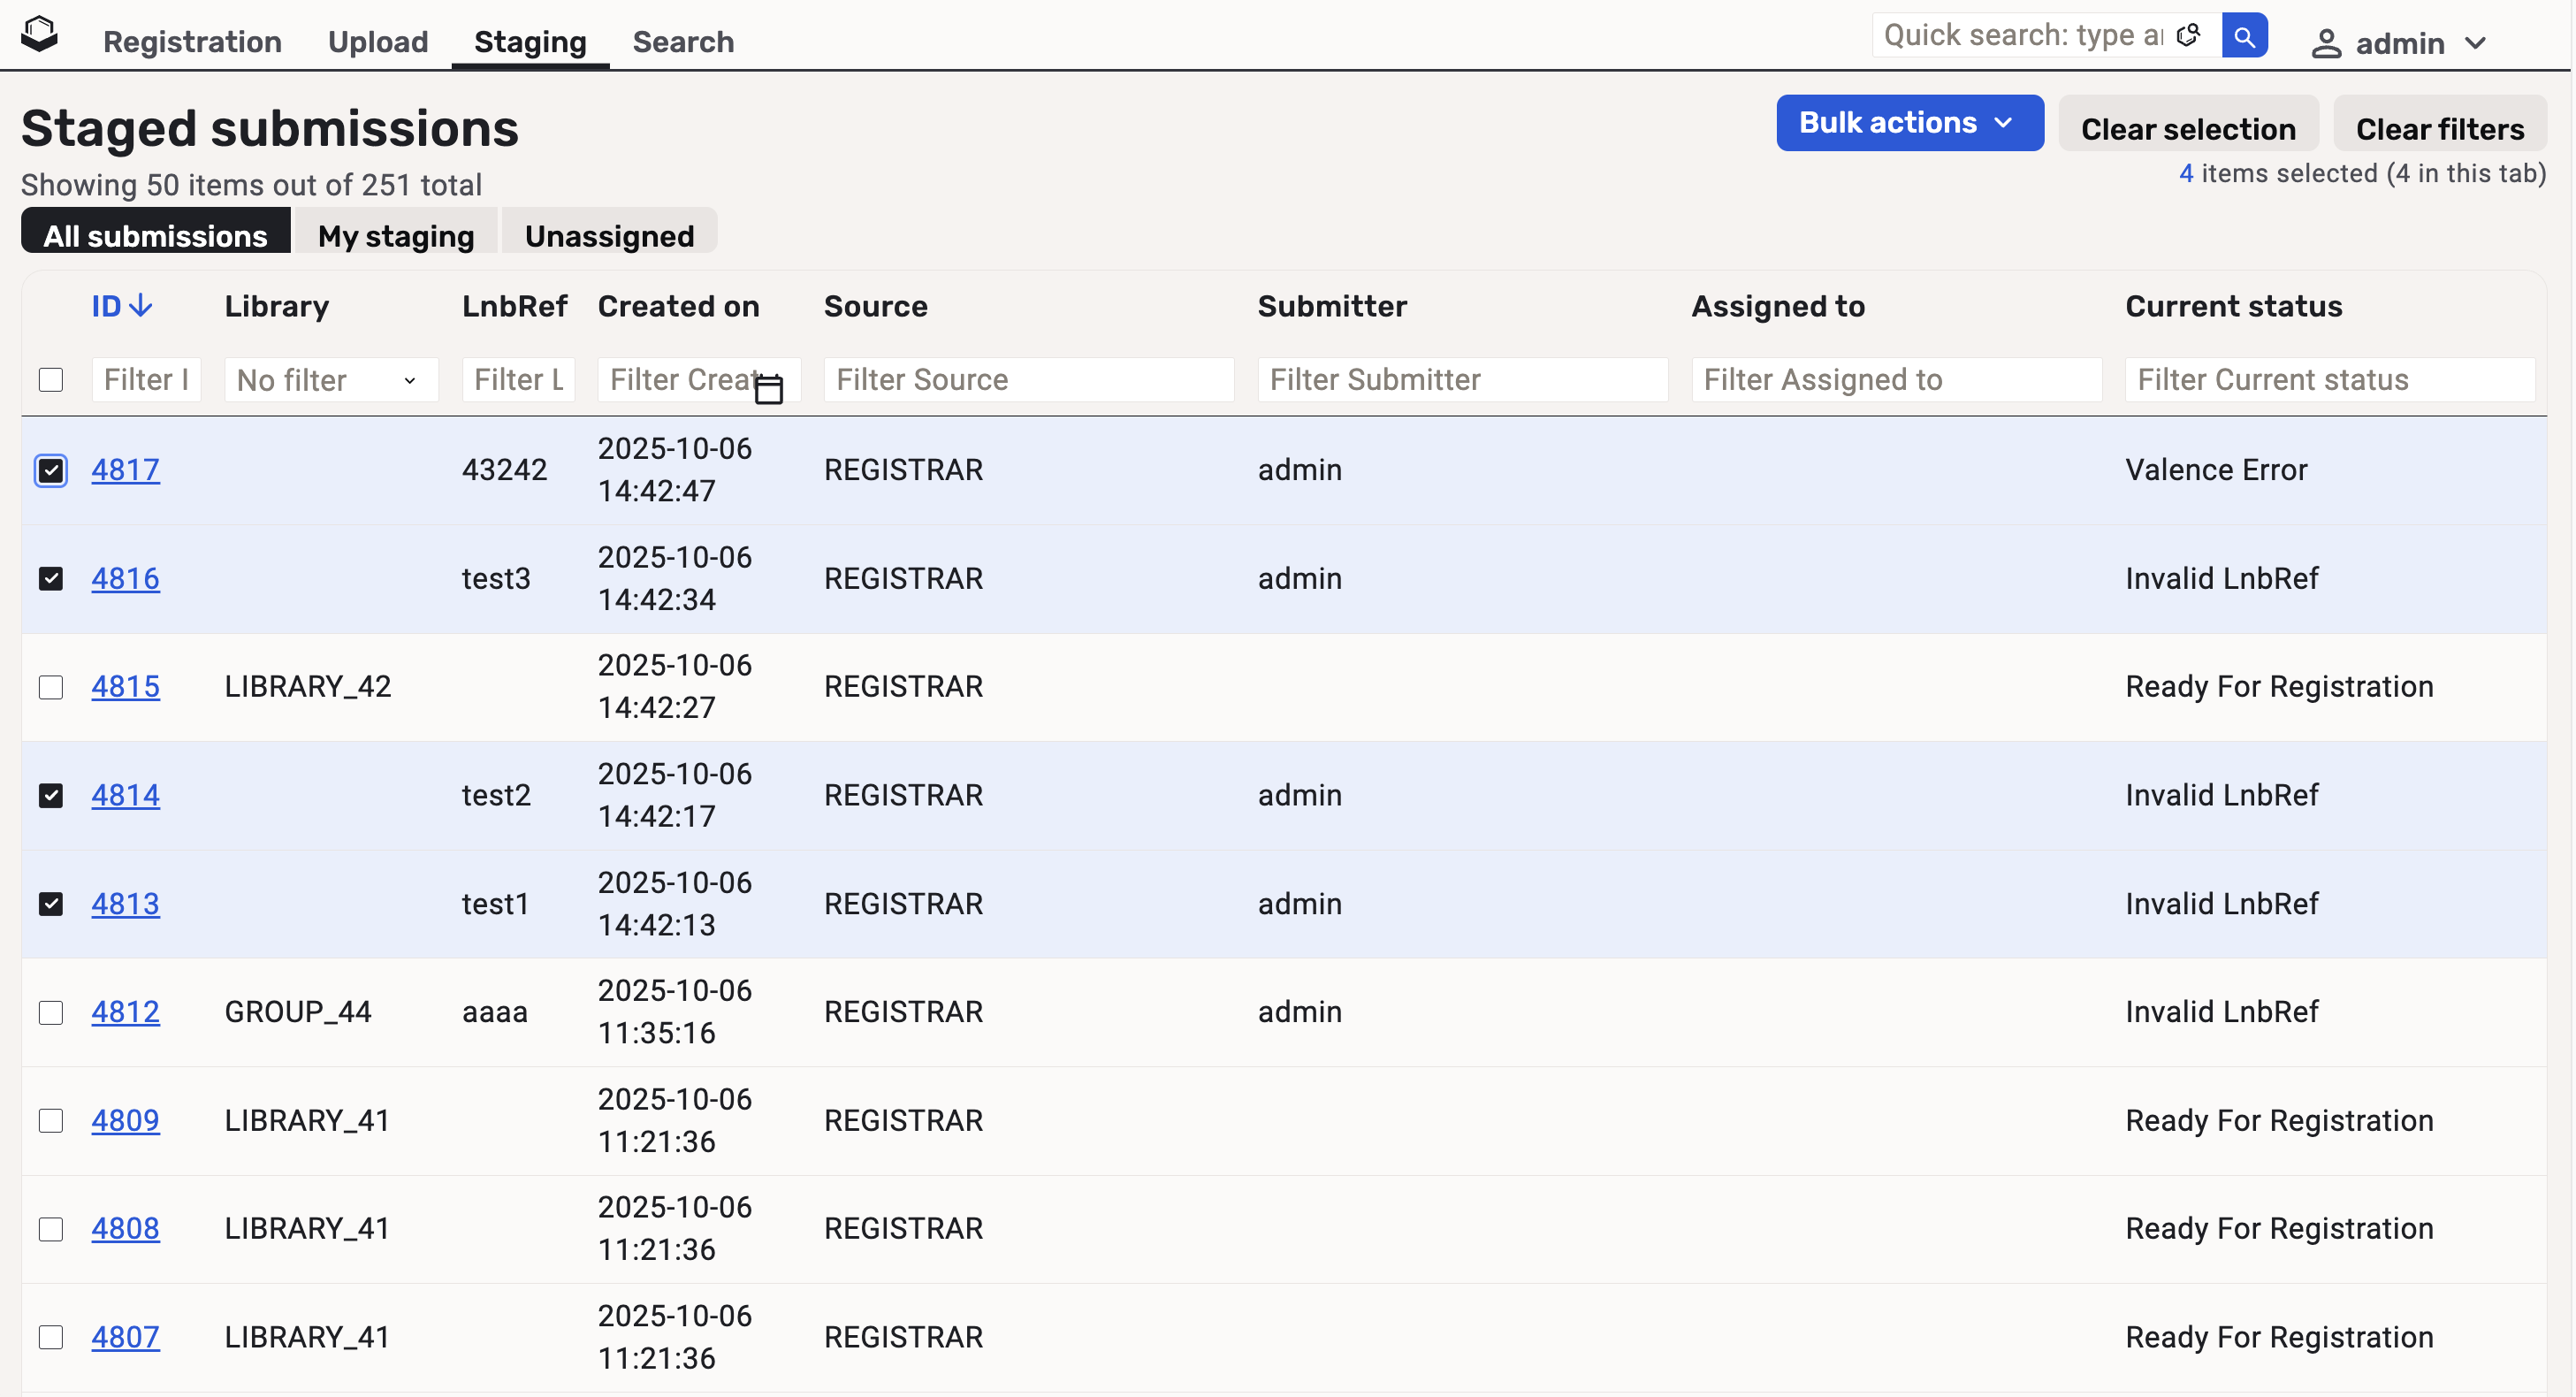Select the checkbox for submission 4815

[51, 687]
